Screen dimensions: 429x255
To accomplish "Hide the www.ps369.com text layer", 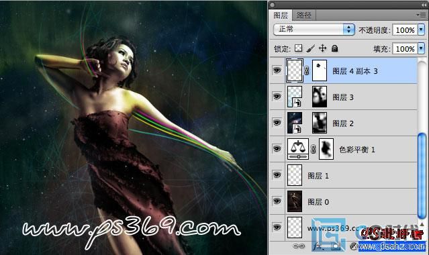I will [277, 227].
